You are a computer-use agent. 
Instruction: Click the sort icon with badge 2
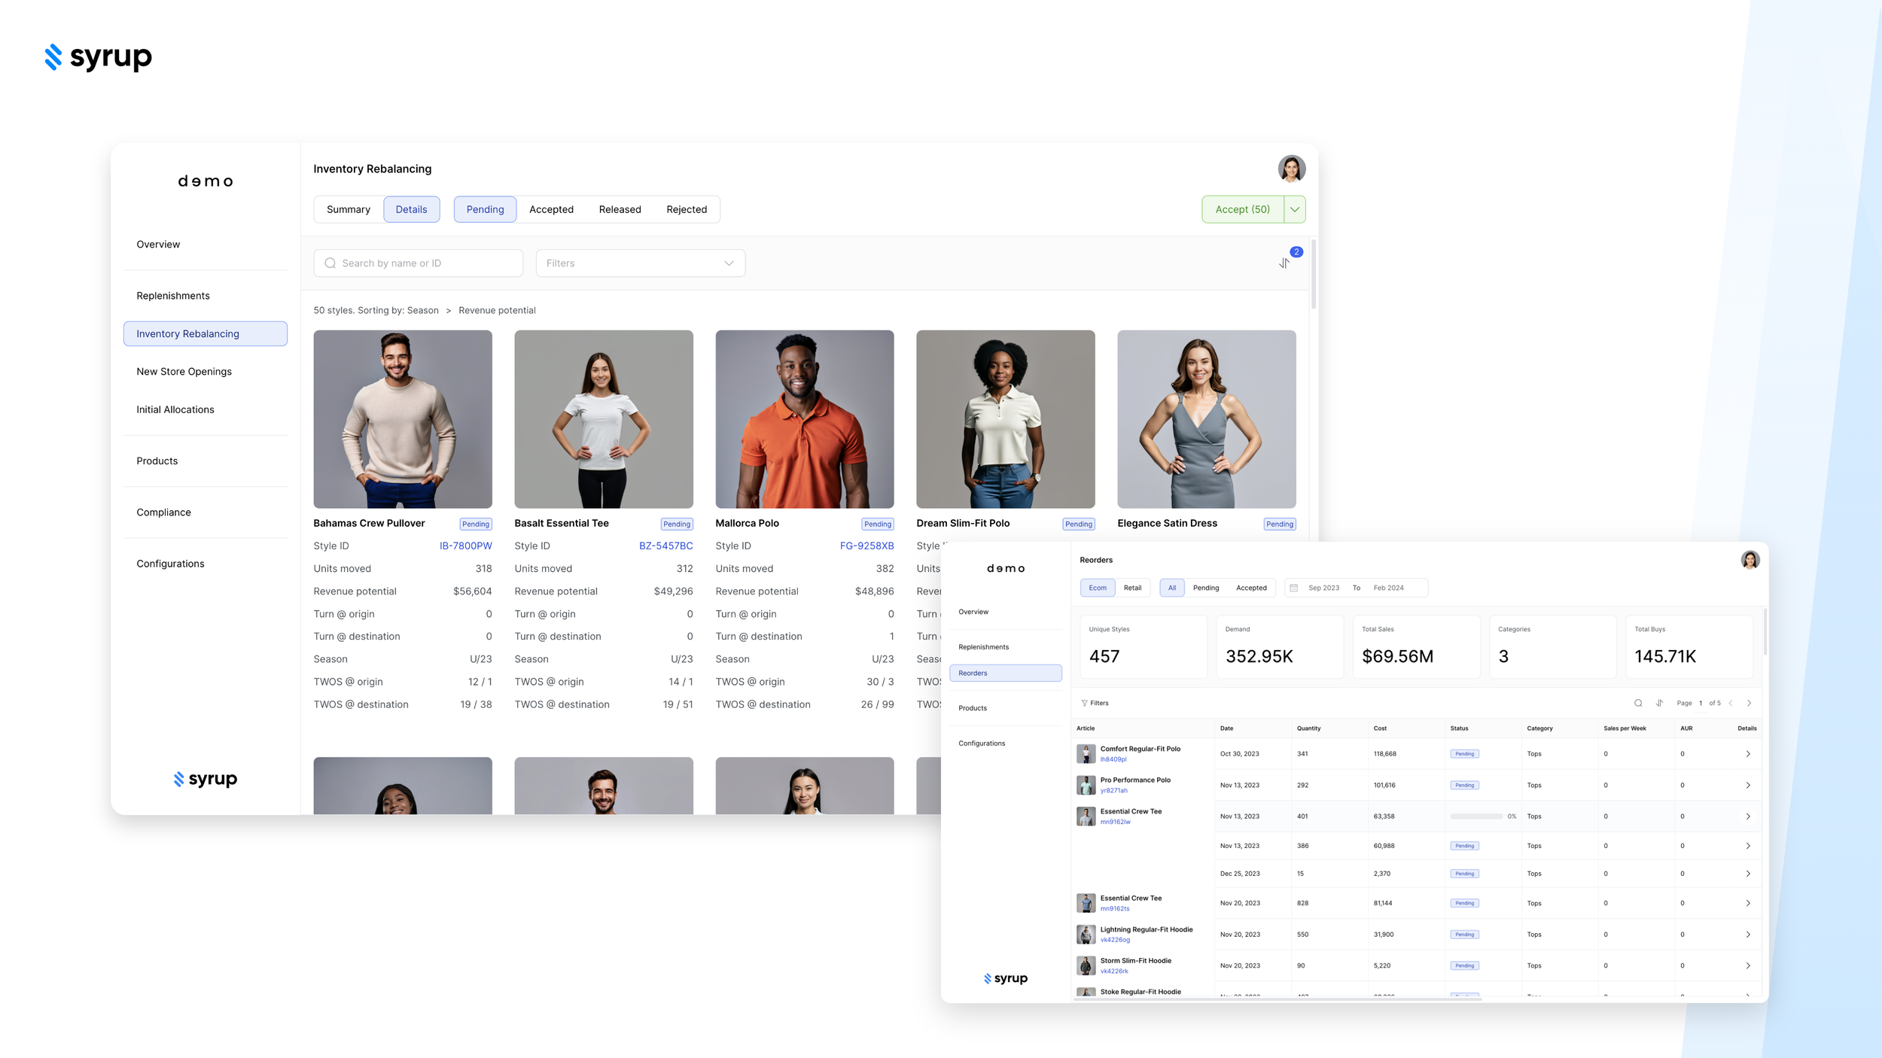[x=1284, y=263]
